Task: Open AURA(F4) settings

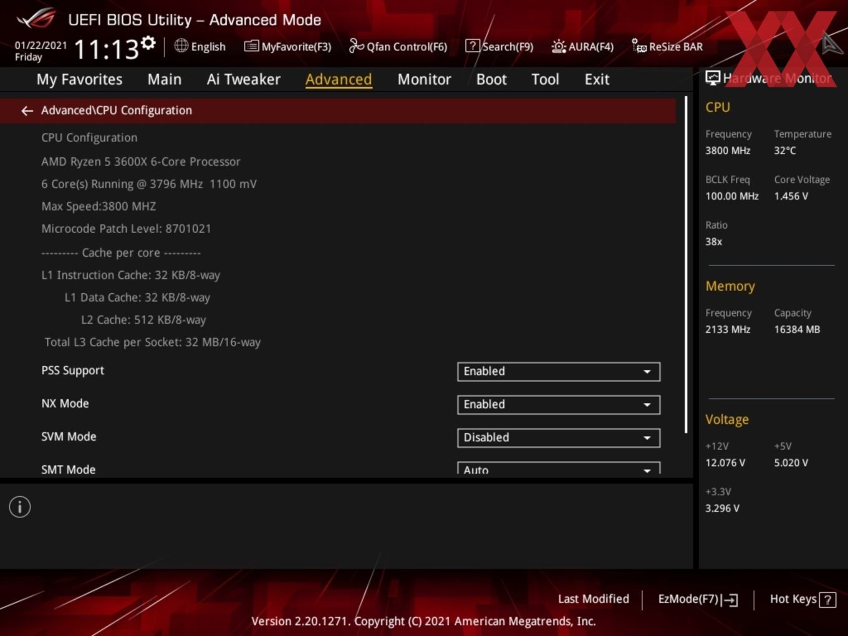Action: [582, 46]
